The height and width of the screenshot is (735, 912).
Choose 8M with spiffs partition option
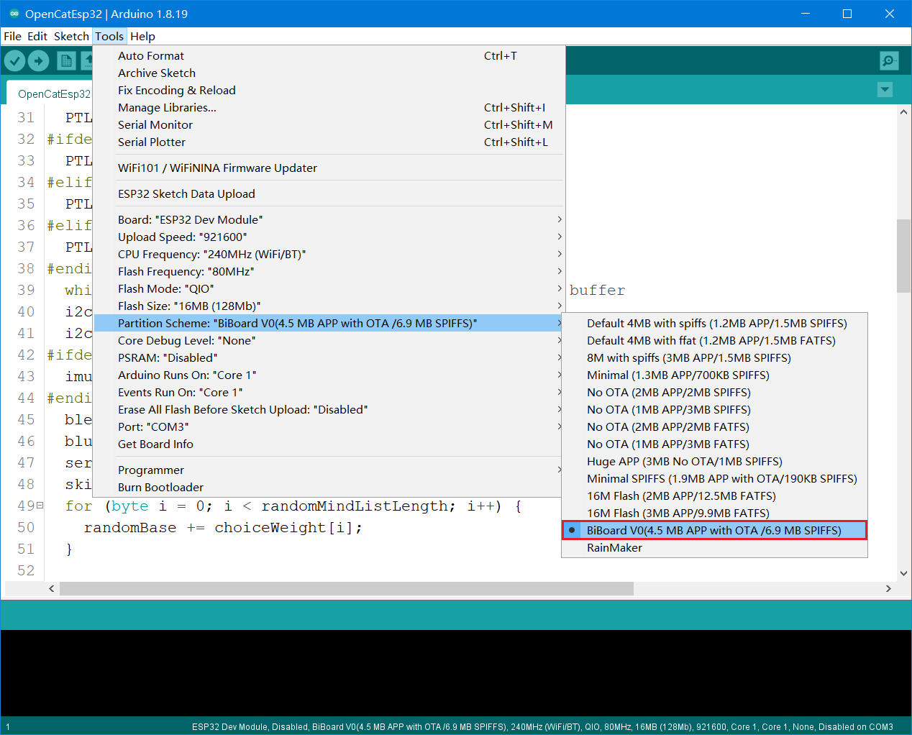[714, 357]
